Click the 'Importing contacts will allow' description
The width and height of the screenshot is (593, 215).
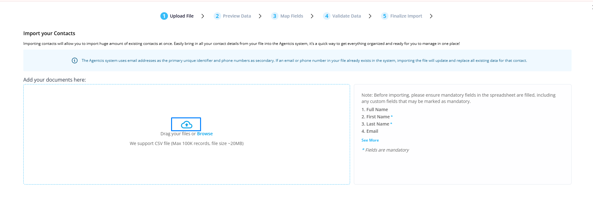tap(241, 44)
